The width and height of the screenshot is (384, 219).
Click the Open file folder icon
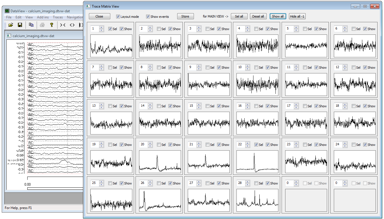[11, 25]
